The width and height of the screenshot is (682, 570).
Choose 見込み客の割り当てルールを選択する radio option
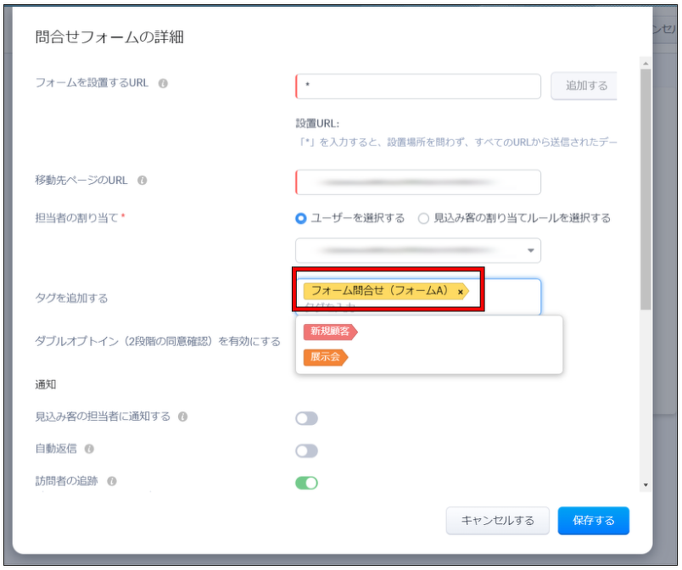[423, 218]
